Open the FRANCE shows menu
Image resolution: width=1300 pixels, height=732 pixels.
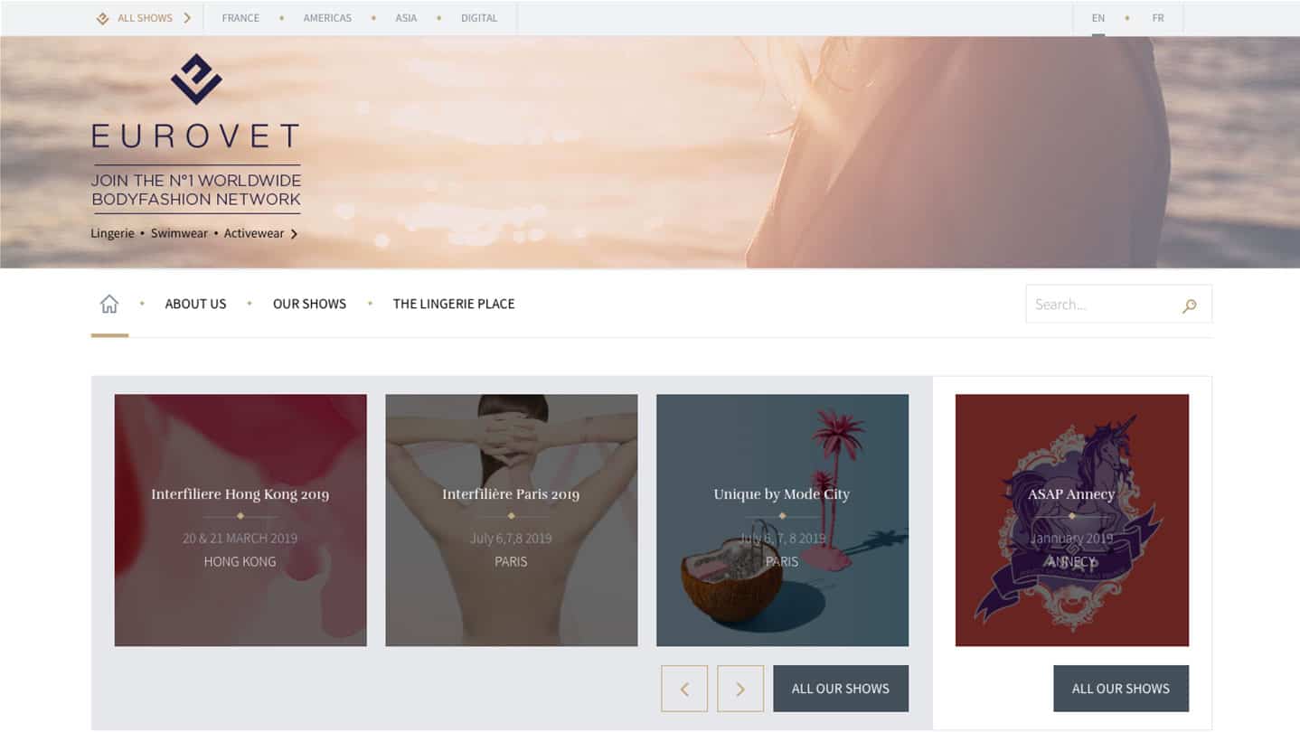click(x=240, y=18)
